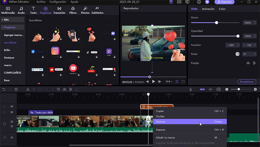Choose Eliminar in context menu
Image resolution: width=260 pixels, height=147 pixels.
tap(190, 122)
